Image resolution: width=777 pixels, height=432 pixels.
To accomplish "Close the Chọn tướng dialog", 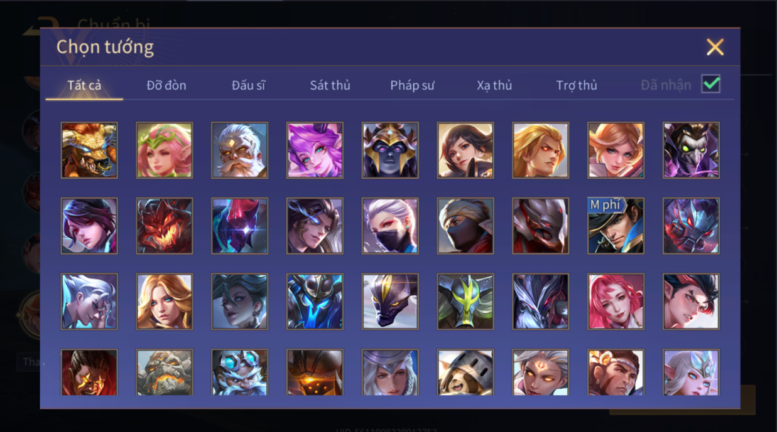I will tap(715, 47).
